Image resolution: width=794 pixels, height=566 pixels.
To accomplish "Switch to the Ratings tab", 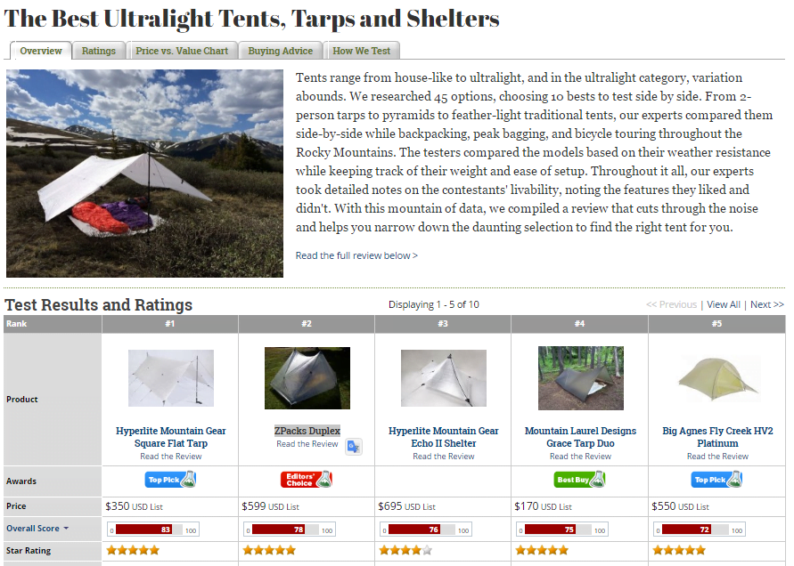I will coord(99,51).
